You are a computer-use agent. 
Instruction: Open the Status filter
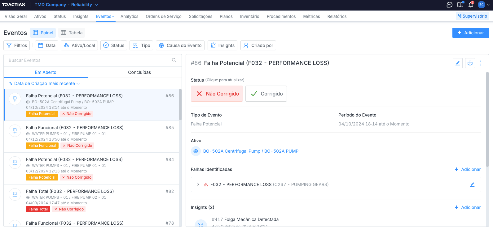coord(114,45)
